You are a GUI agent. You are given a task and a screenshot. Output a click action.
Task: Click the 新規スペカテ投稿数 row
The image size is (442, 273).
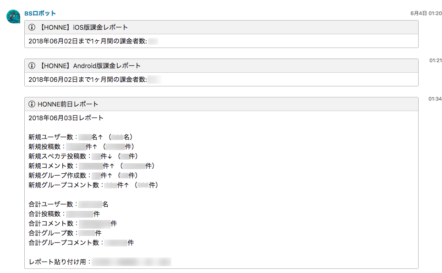click(83, 156)
